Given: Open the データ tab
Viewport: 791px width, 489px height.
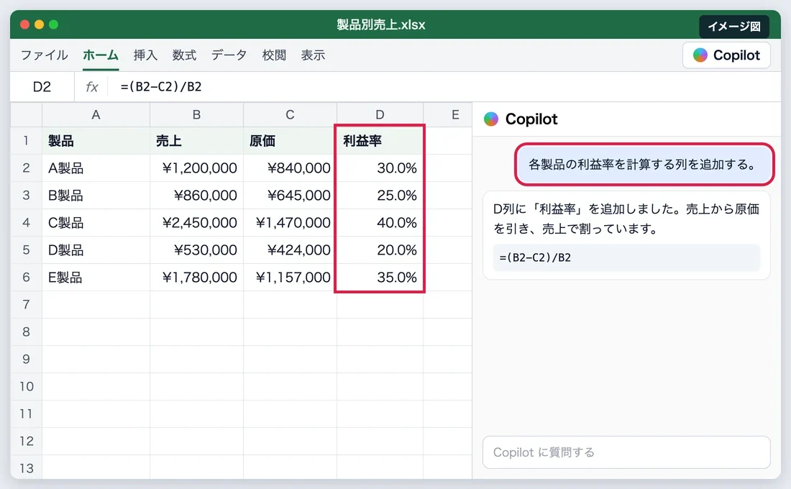Looking at the screenshot, I should pyautogui.click(x=229, y=55).
